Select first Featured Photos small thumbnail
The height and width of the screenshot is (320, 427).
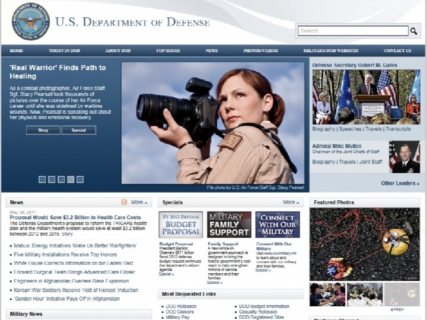point(327,295)
